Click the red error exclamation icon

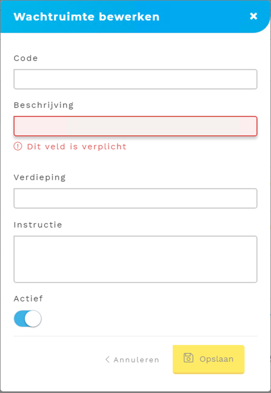18,146
